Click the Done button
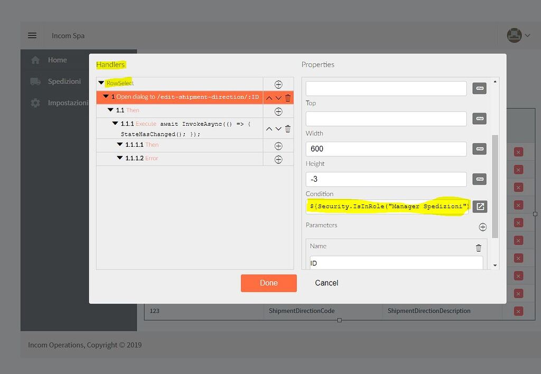541x374 pixels. (x=268, y=283)
